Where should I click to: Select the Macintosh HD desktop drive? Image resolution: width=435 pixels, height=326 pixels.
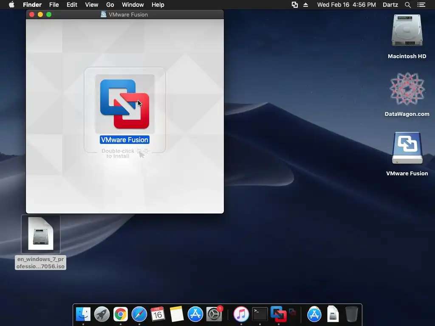[x=407, y=31]
